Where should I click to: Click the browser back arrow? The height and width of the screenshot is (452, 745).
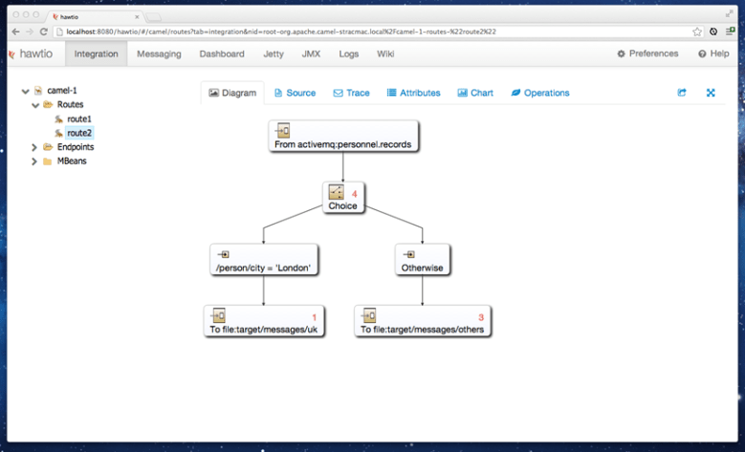coord(13,32)
